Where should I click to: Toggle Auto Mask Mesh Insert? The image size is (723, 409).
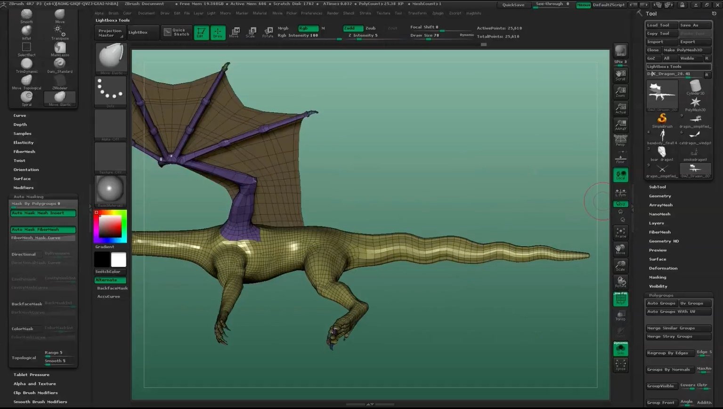[x=43, y=213]
